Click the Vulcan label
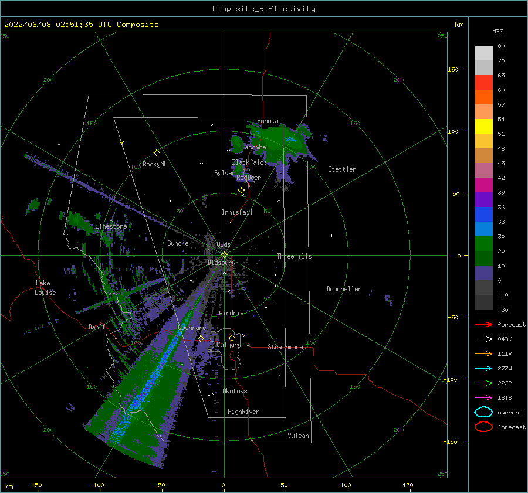 (x=298, y=436)
